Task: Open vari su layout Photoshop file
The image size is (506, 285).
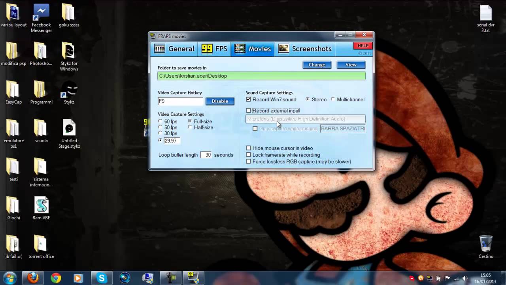Action: tap(13, 16)
